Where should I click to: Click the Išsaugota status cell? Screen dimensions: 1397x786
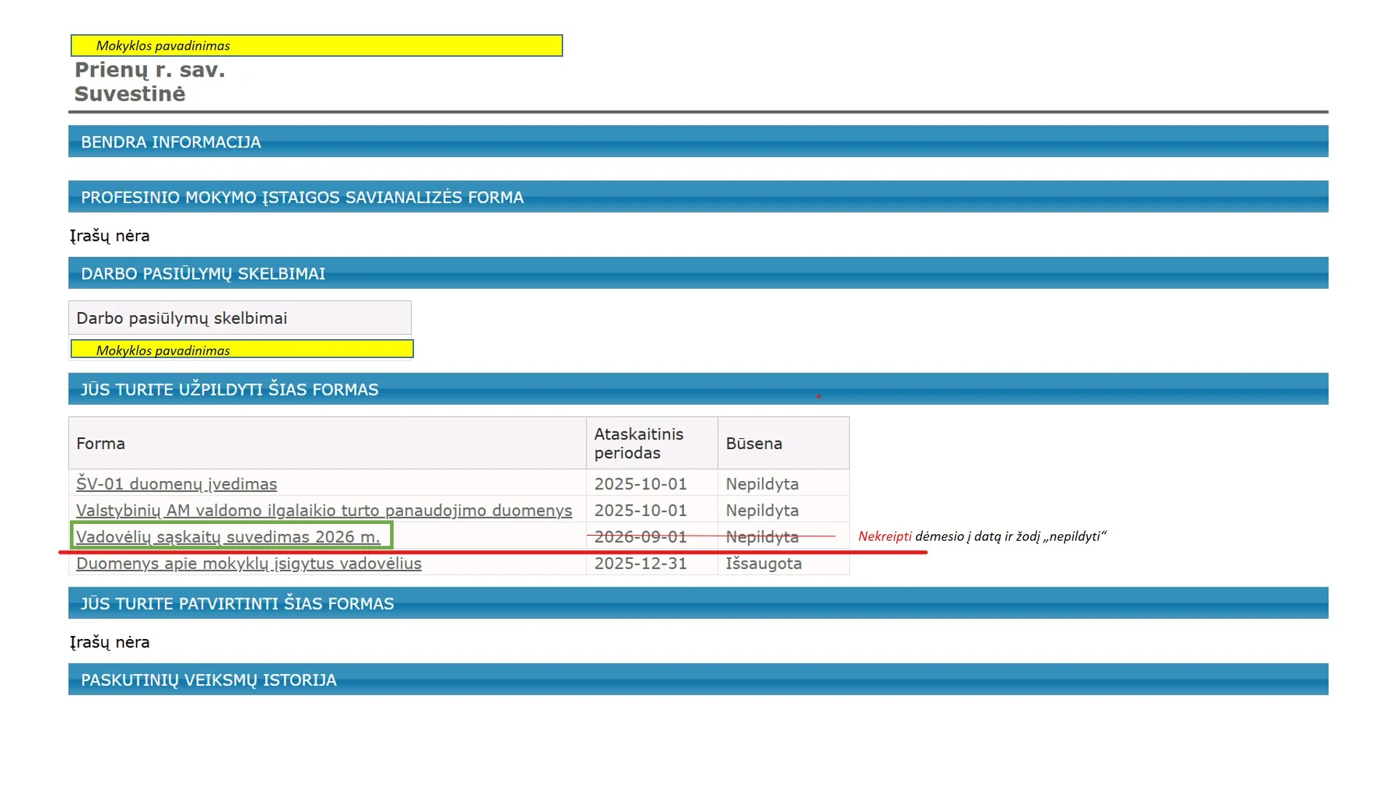763,563
